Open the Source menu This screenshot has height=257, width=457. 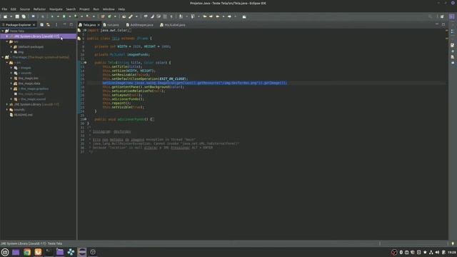[25, 9]
